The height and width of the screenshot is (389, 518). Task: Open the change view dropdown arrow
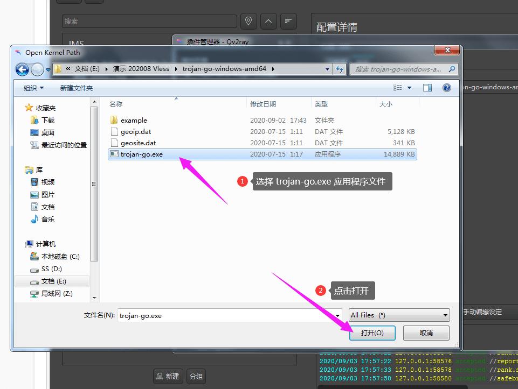[409, 88]
